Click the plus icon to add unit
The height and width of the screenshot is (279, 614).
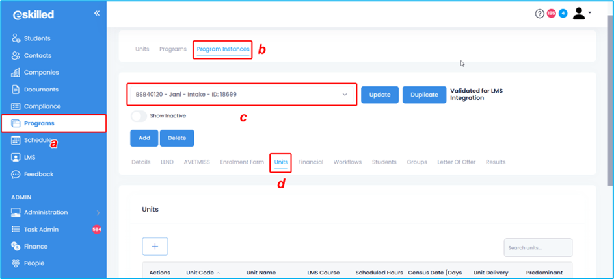point(155,247)
